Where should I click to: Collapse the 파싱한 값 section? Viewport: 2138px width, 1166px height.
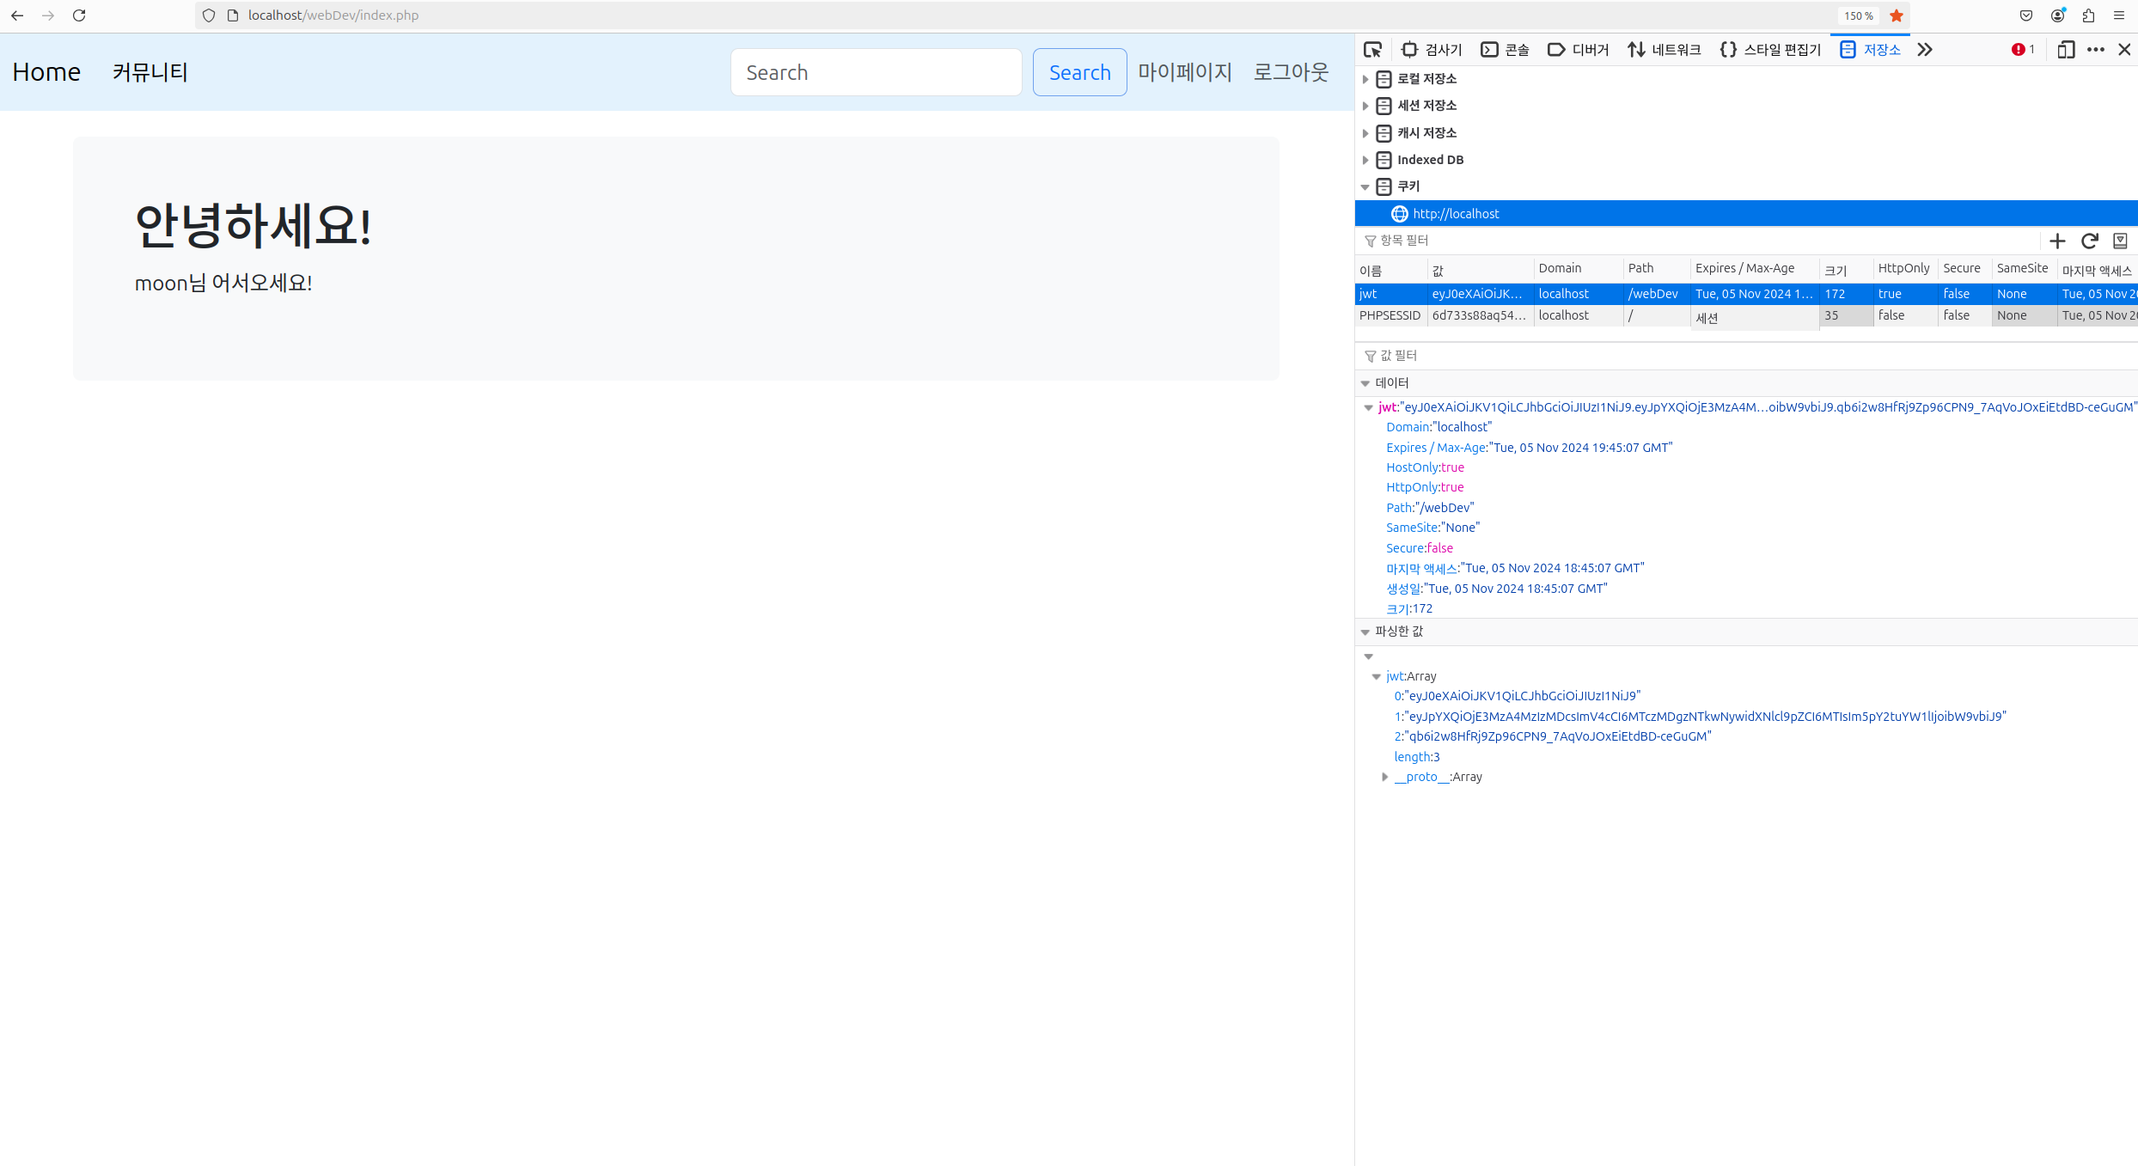[1365, 632]
